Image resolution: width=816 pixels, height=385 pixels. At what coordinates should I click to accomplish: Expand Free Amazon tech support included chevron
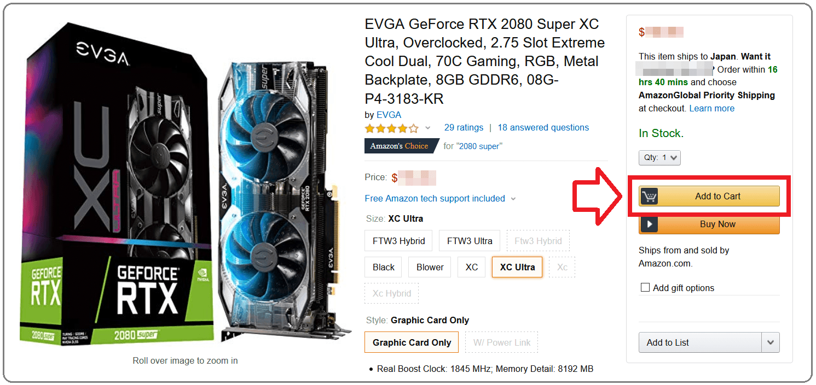pos(513,199)
